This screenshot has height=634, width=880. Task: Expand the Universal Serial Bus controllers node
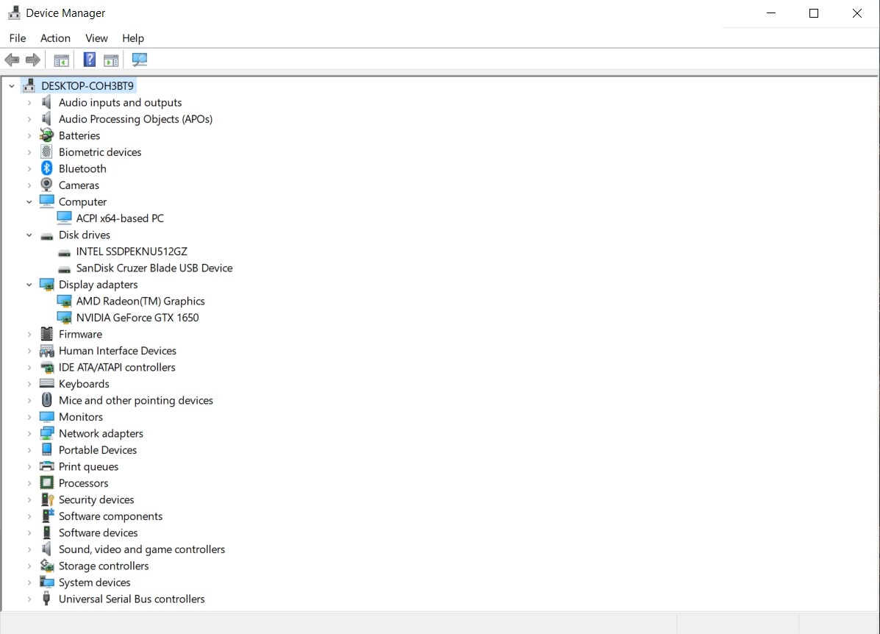29,599
